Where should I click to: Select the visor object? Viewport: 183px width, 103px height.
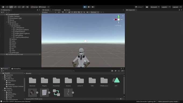(x=13, y=51)
